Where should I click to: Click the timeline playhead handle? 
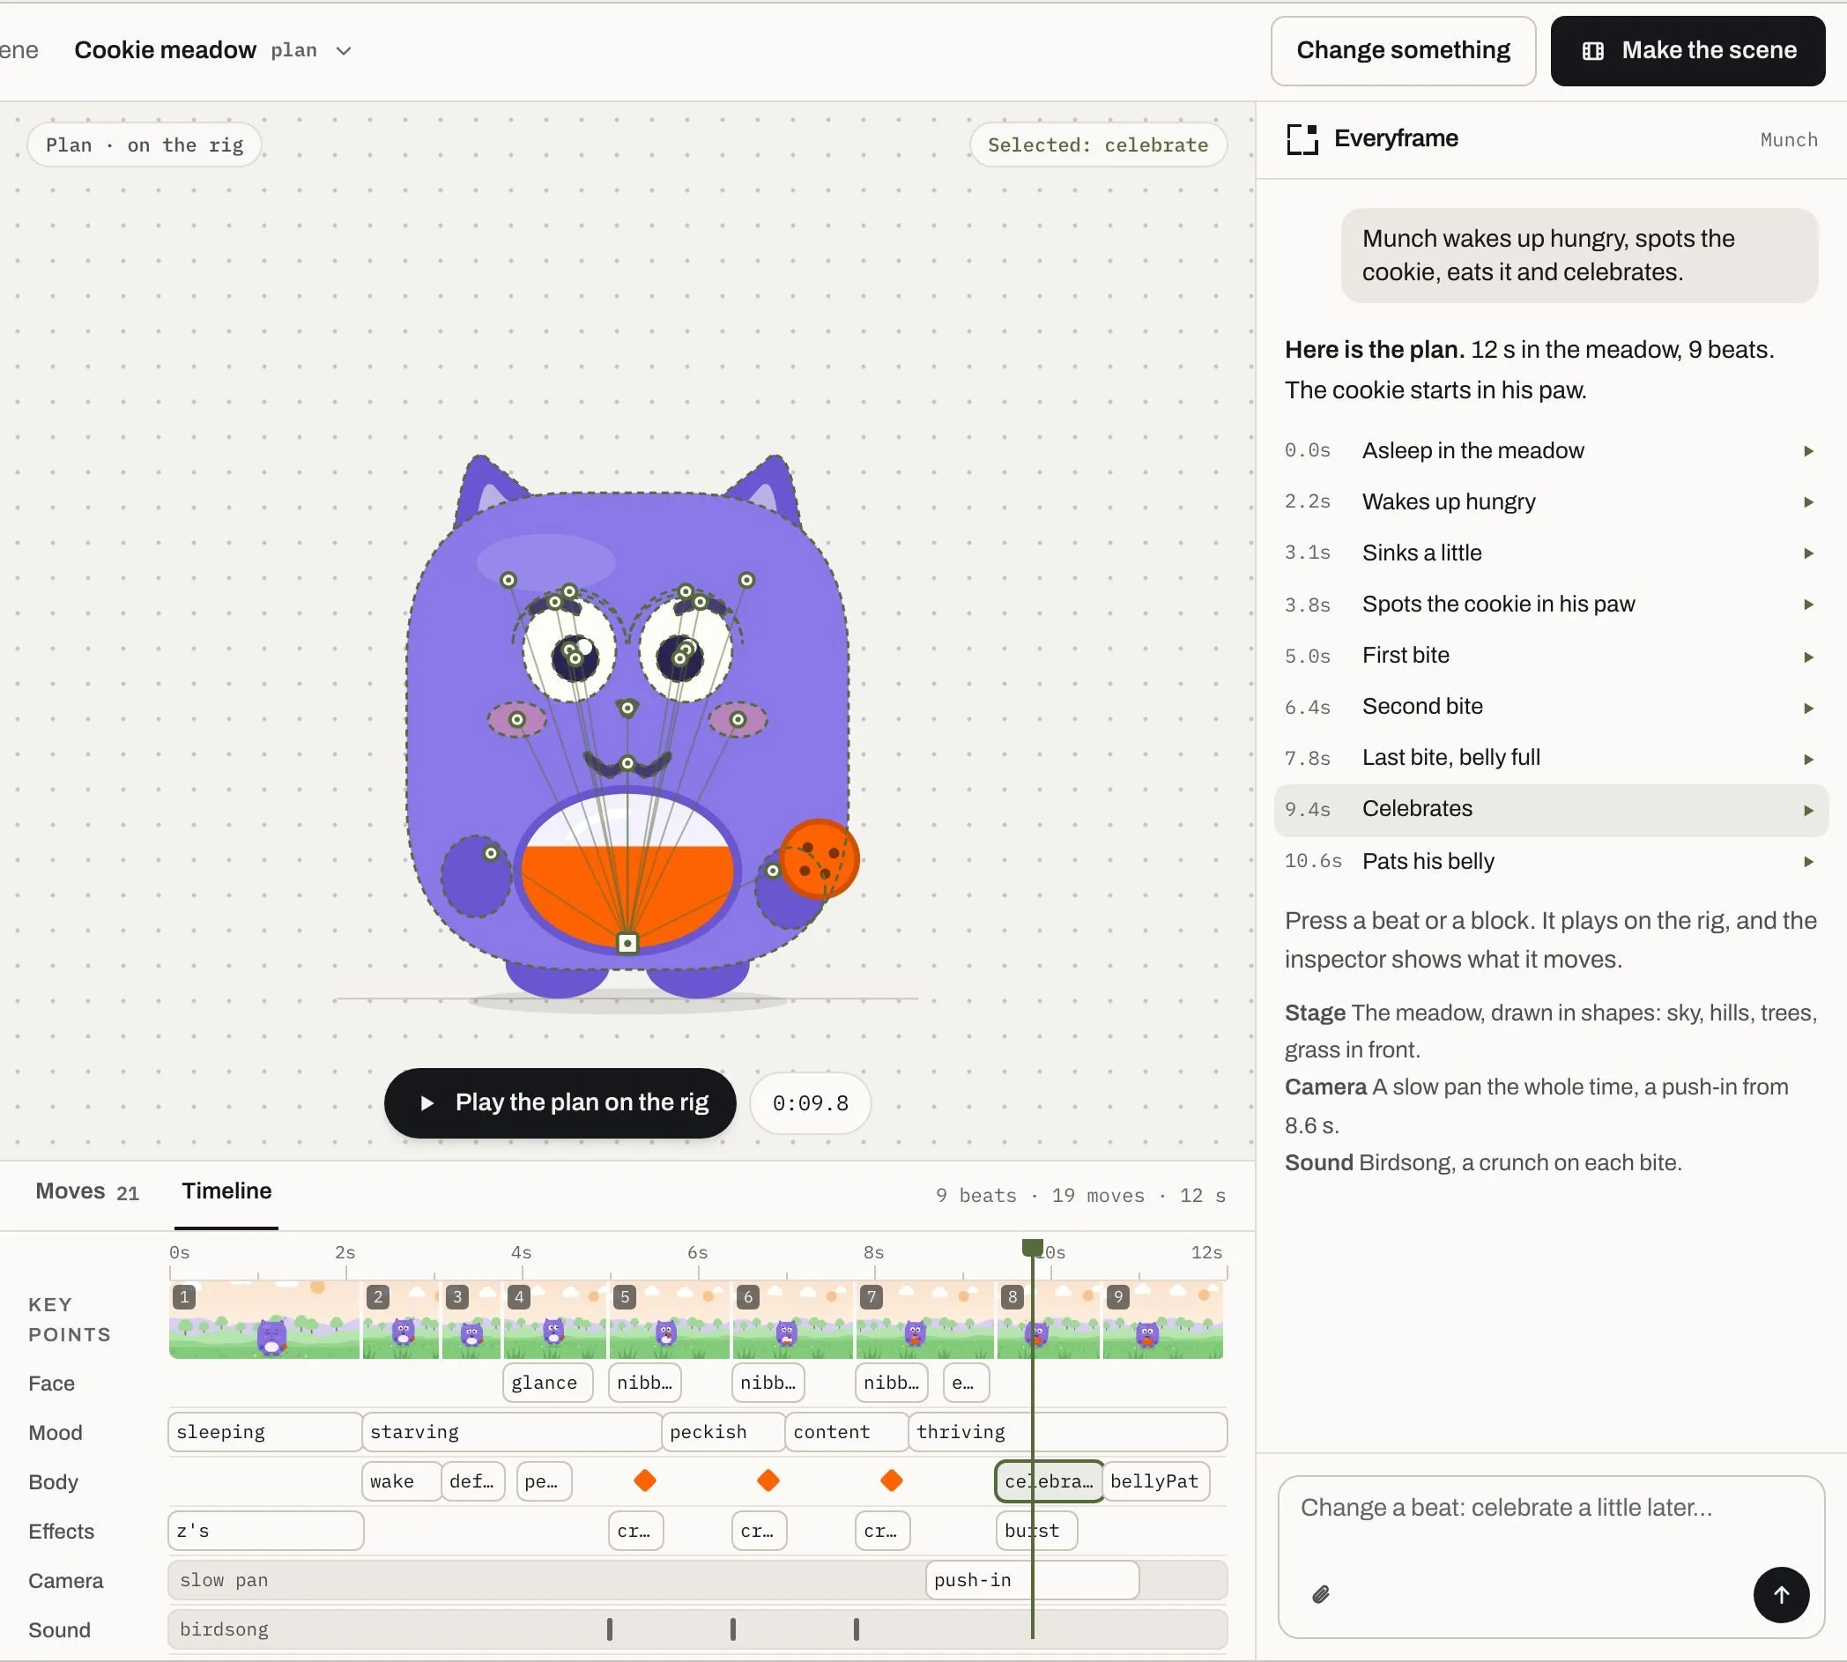(1032, 1248)
